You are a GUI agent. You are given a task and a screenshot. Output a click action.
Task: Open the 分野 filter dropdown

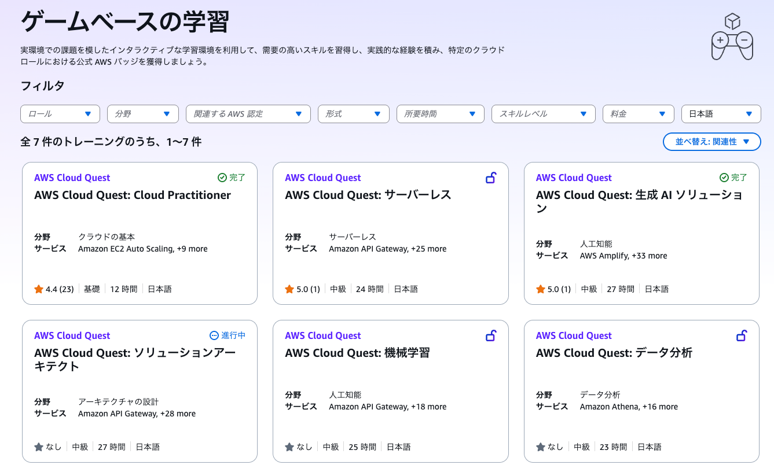click(x=143, y=114)
